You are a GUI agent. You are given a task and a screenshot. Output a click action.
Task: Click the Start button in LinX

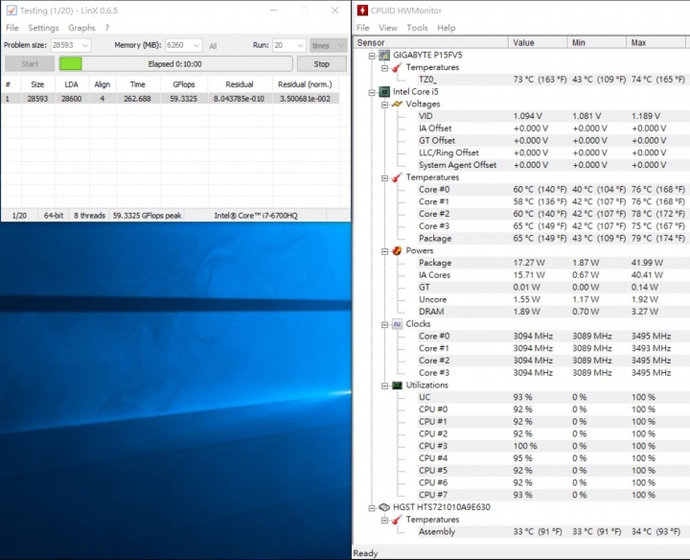30,64
